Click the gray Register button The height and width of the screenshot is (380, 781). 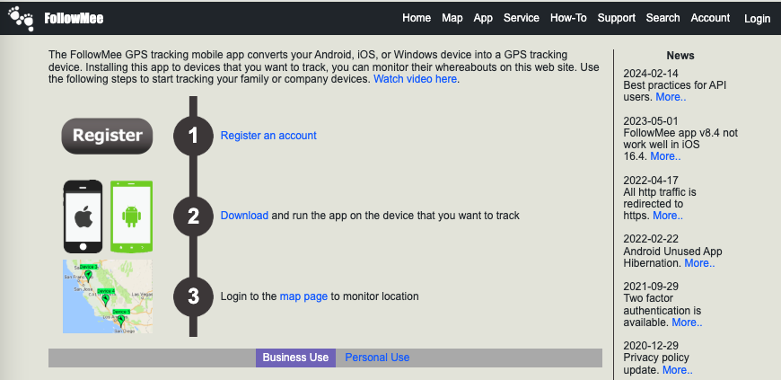click(107, 136)
